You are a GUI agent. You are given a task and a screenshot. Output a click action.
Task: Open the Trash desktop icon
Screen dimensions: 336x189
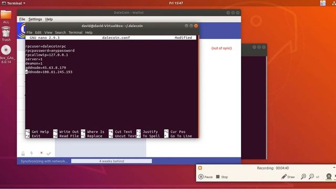[6, 34]
